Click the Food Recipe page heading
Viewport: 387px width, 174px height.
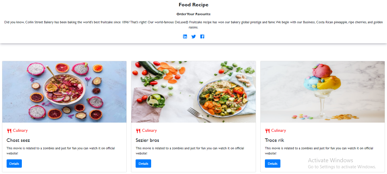tap(193, 5)
